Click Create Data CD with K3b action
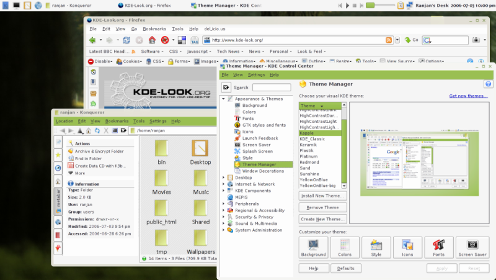This screenshot has width=496, height=280. click(x=97, y=166)
